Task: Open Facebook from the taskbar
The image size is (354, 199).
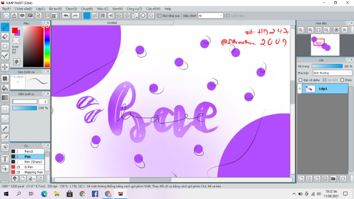Action: [x=95, y=193]
